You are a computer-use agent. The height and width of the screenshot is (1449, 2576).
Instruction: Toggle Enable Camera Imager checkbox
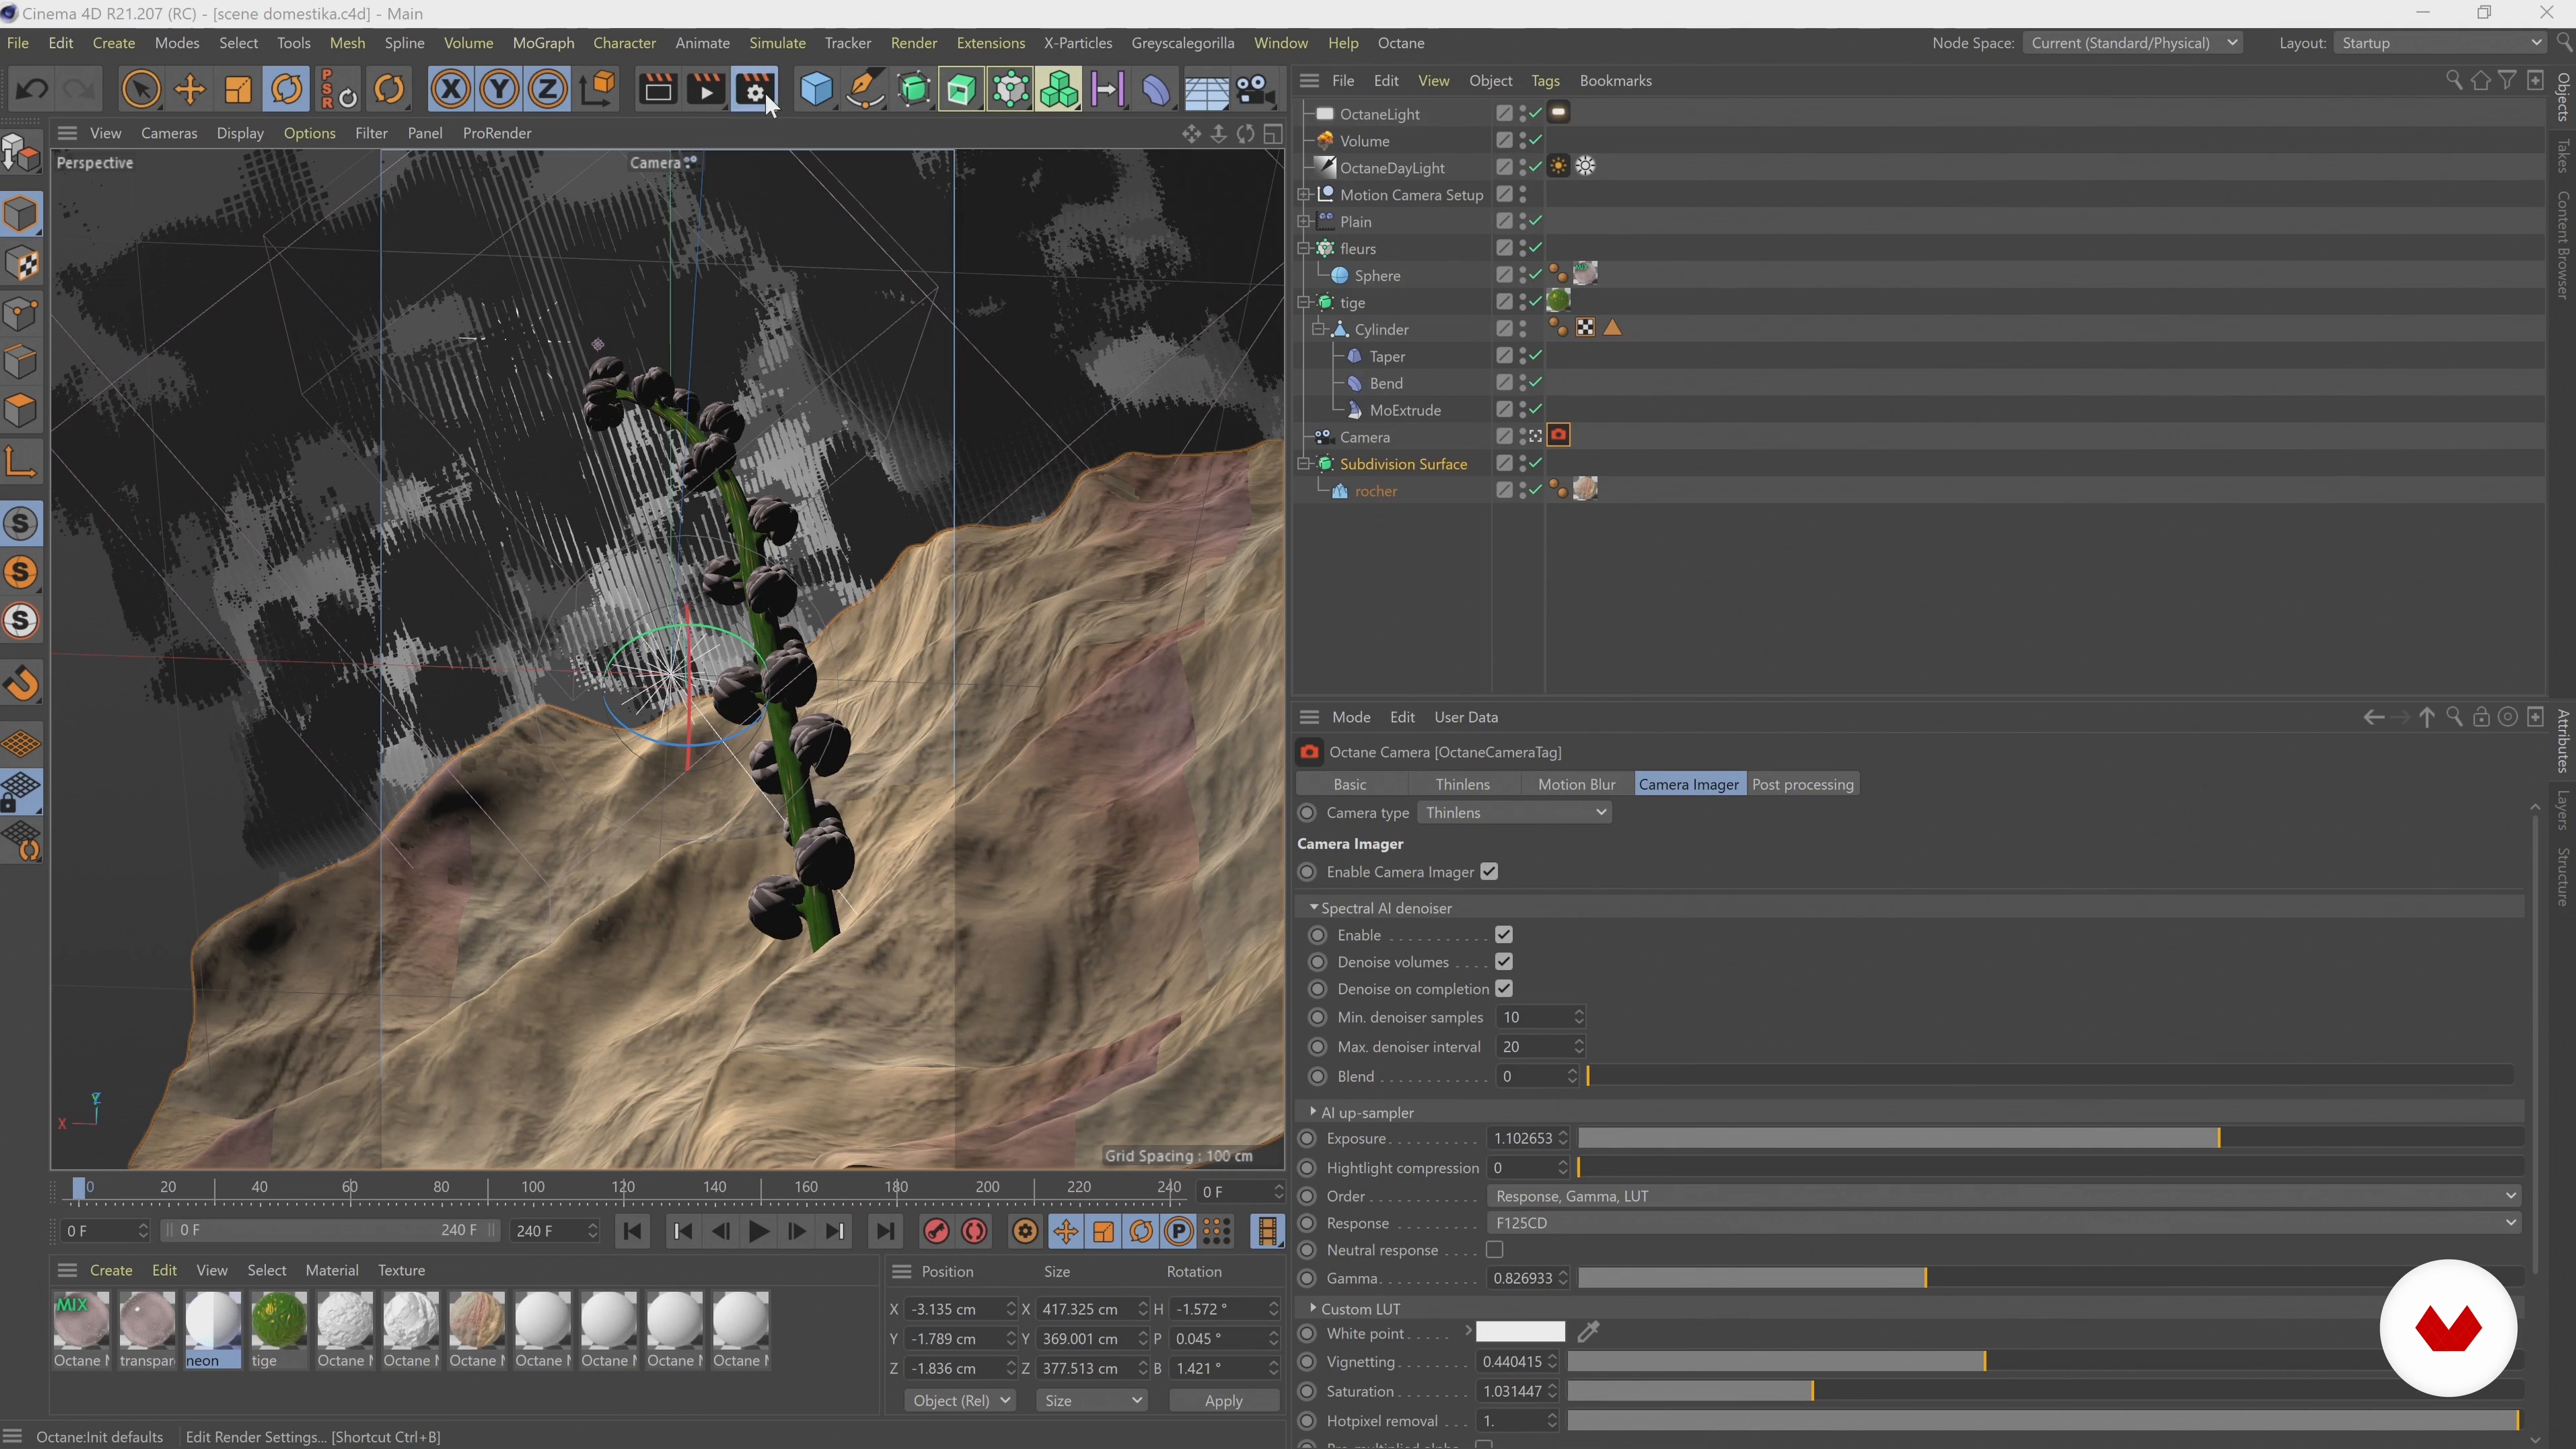pos(1489,872)
